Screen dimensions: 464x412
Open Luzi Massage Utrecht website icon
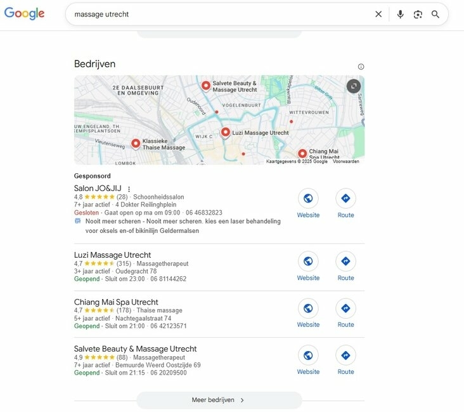[308, 261]
